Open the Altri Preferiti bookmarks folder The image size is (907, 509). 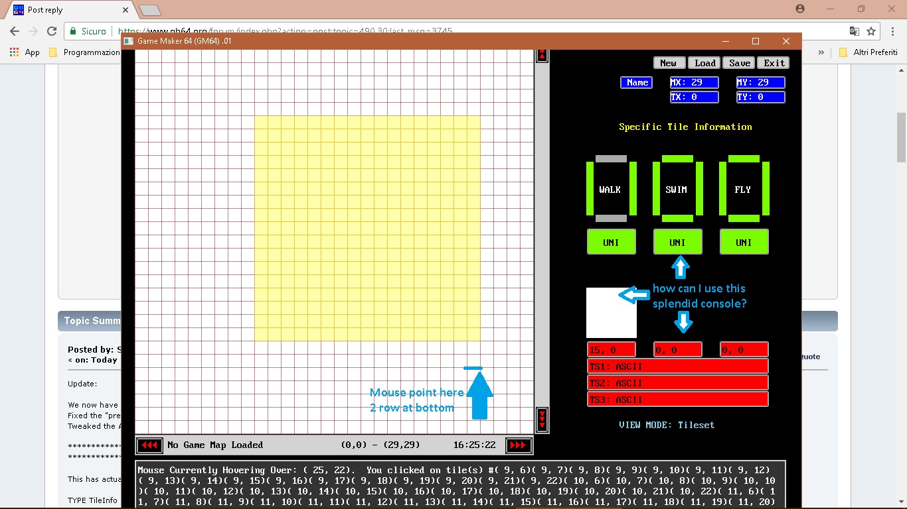pyautogui.click(x=868, y=52)
